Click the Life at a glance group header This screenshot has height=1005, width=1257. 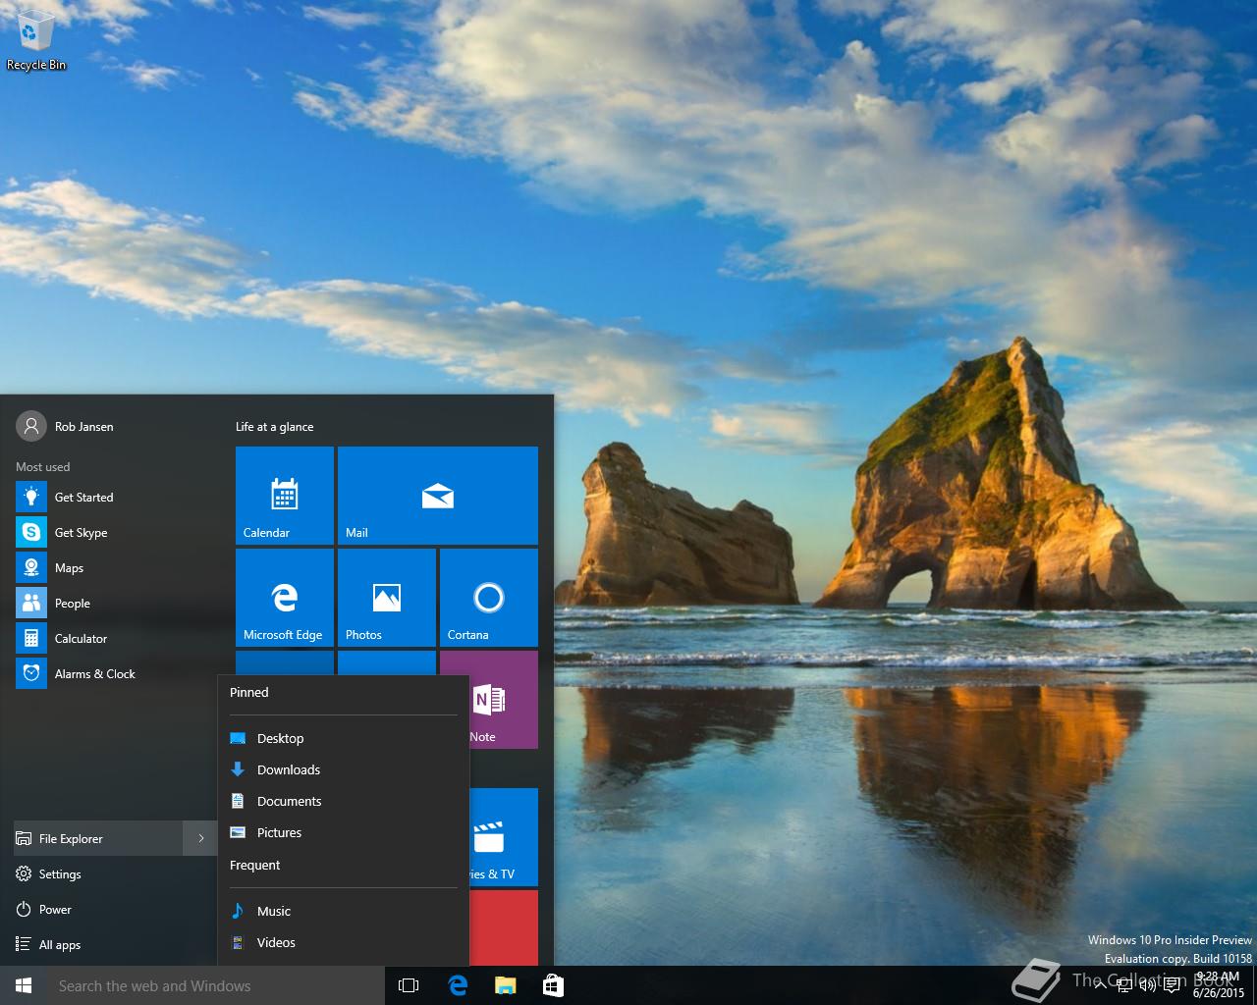pos(274,427)
